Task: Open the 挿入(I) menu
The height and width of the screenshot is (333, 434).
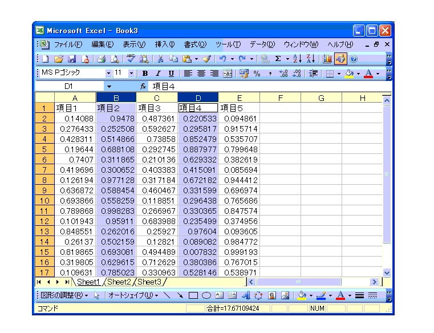Action: click(165, 44)
